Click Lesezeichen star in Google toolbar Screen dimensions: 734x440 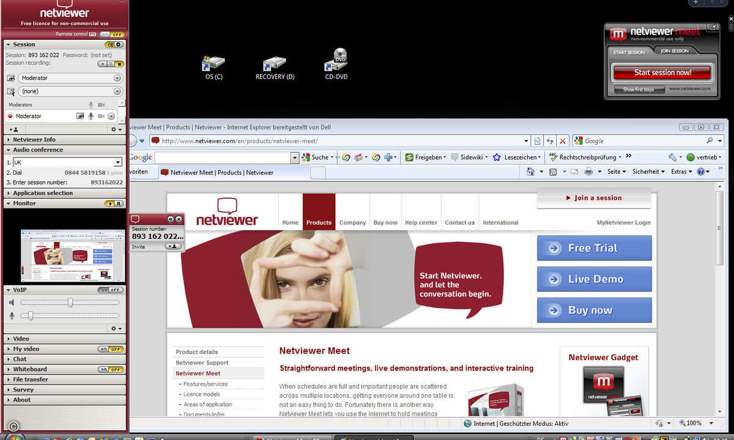pyautogui.click(x=497, y=157)
